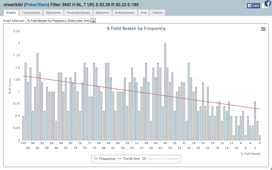Open the Statistics tab
The image size is (272, 170).
(102, 13)
